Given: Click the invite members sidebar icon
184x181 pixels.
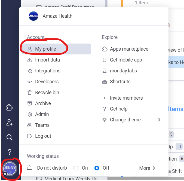Looking at the screenshot, I should point(9,122).
